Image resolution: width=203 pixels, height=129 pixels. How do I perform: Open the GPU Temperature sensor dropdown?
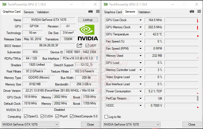141,34
